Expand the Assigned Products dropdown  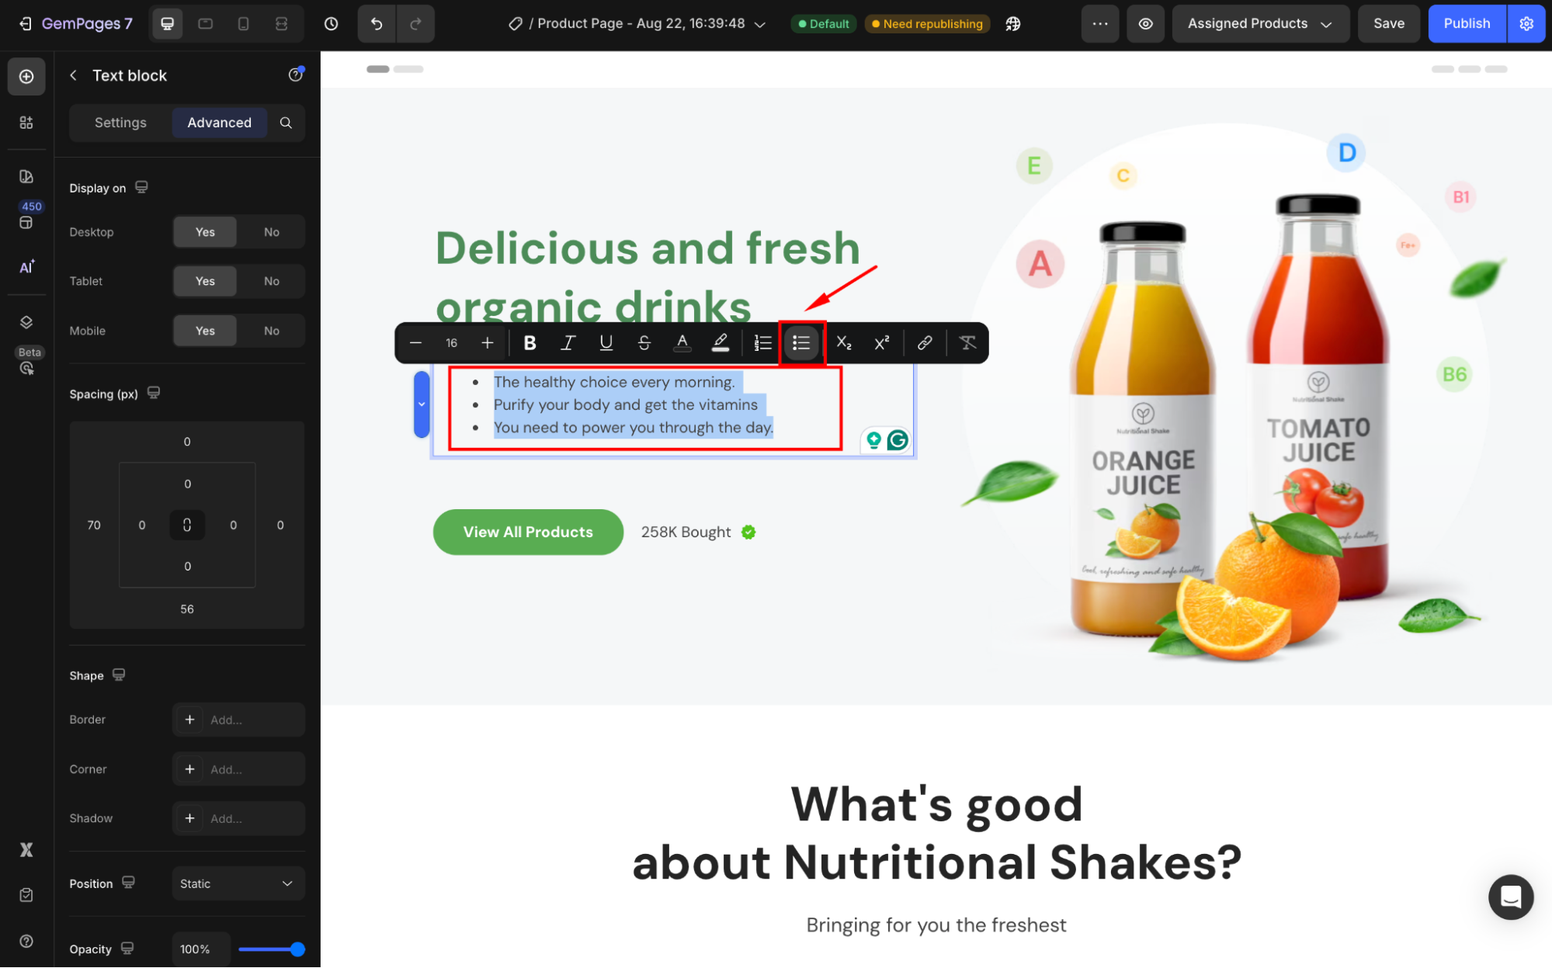pyautogui.click(x=1259, y=24)
